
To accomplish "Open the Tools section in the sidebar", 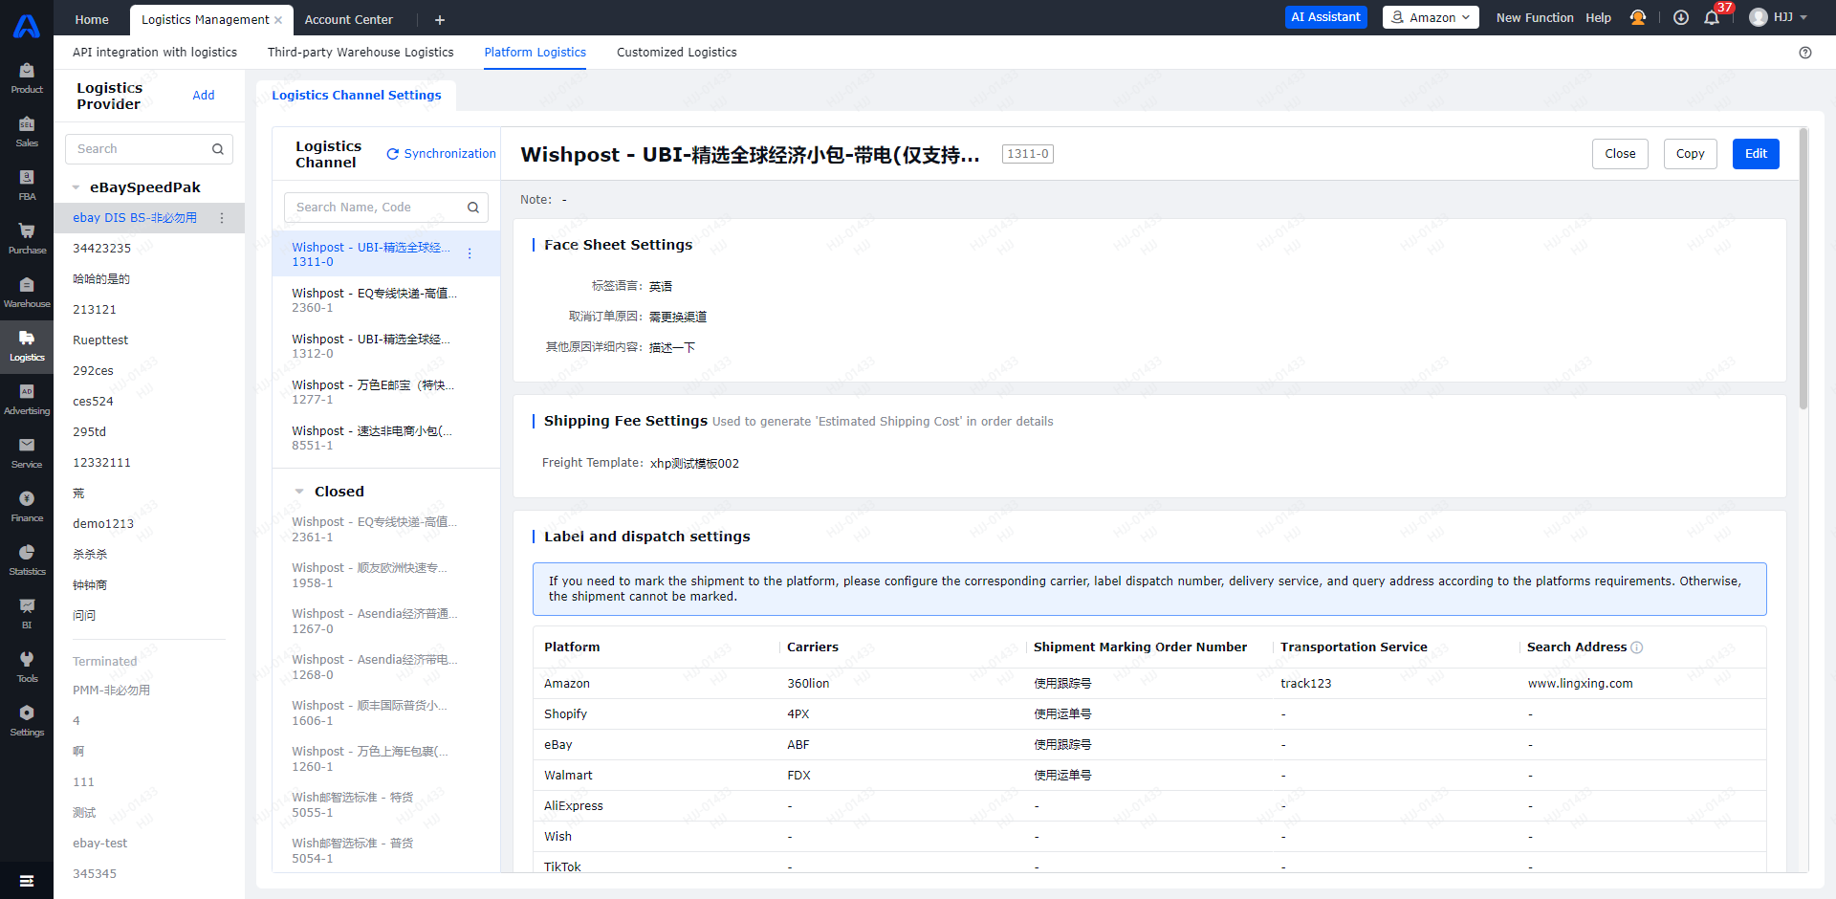I will click(x=26, y=665).
